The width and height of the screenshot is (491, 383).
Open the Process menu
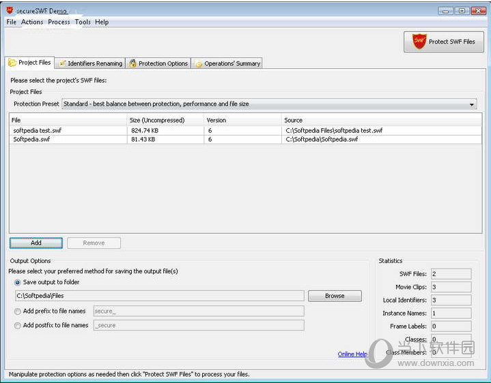(59, 22)
